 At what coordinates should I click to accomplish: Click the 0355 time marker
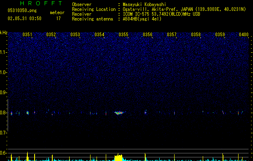(123, 35)
